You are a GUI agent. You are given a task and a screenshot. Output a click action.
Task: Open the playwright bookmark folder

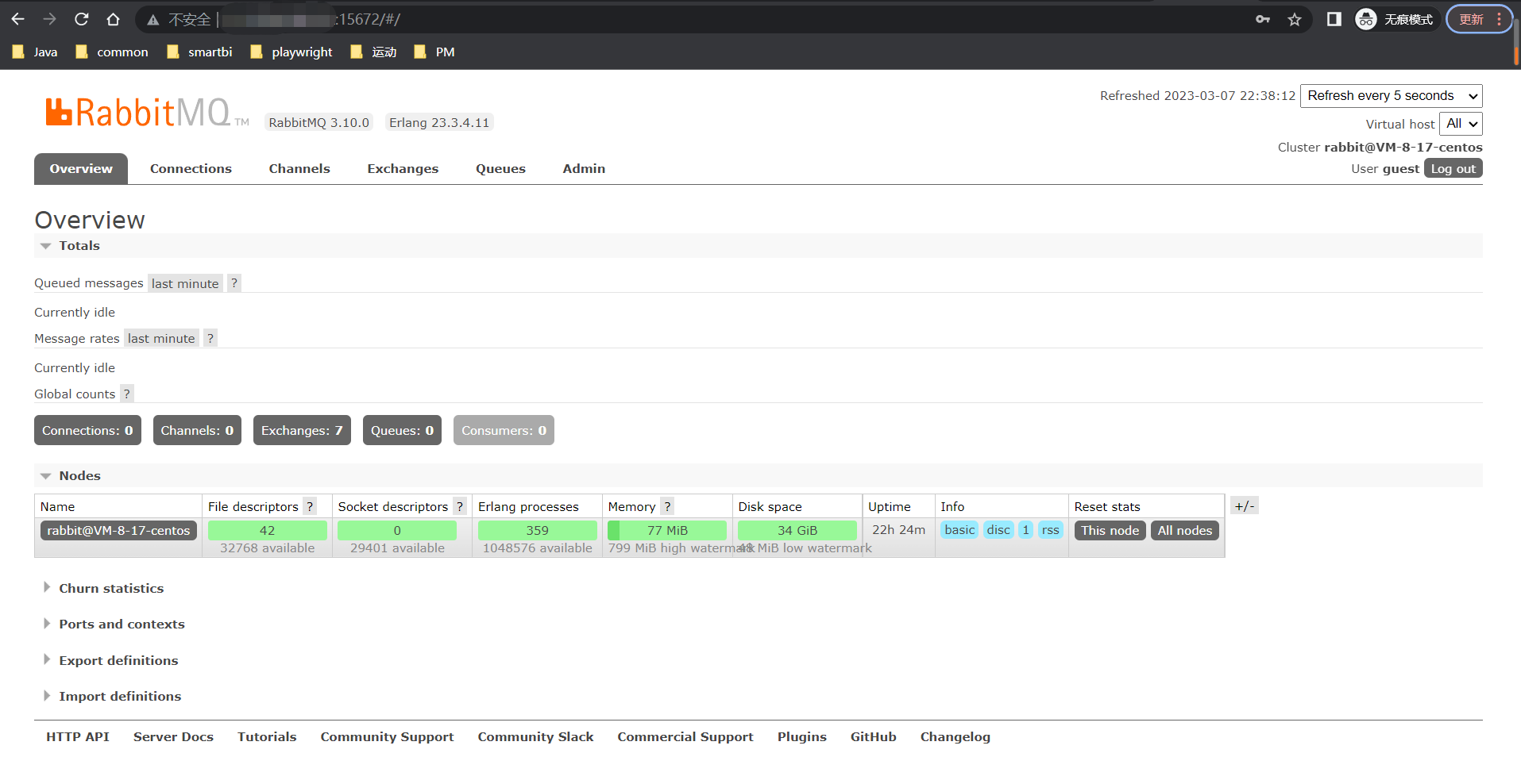(x=291, y=52)
